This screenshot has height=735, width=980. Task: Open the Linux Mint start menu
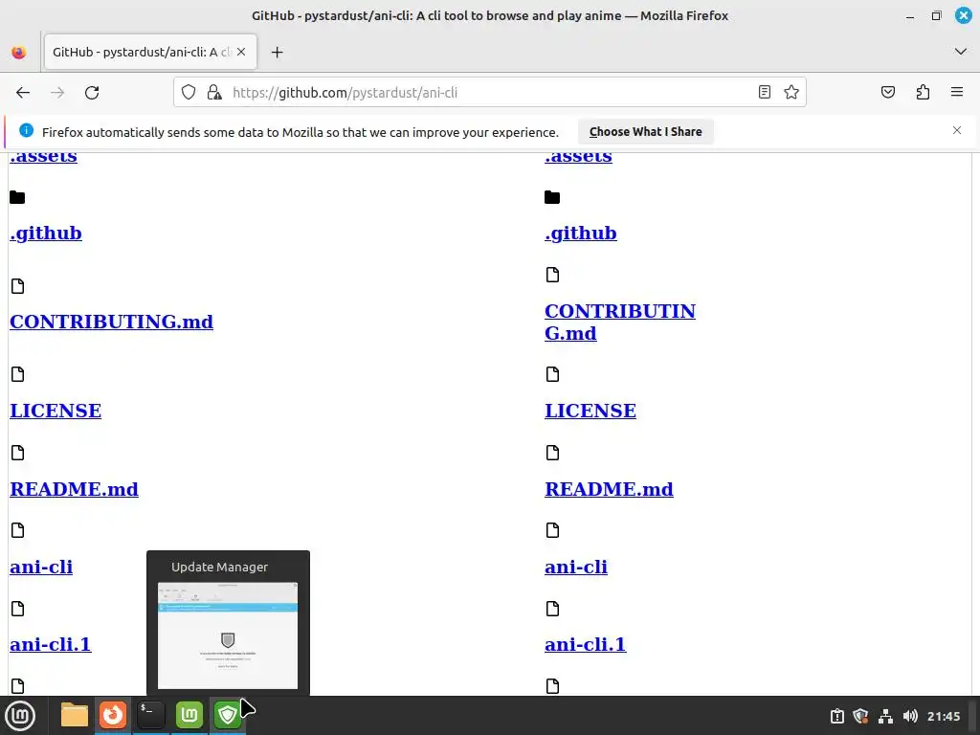pyautogui.click(x=20, y=716)
